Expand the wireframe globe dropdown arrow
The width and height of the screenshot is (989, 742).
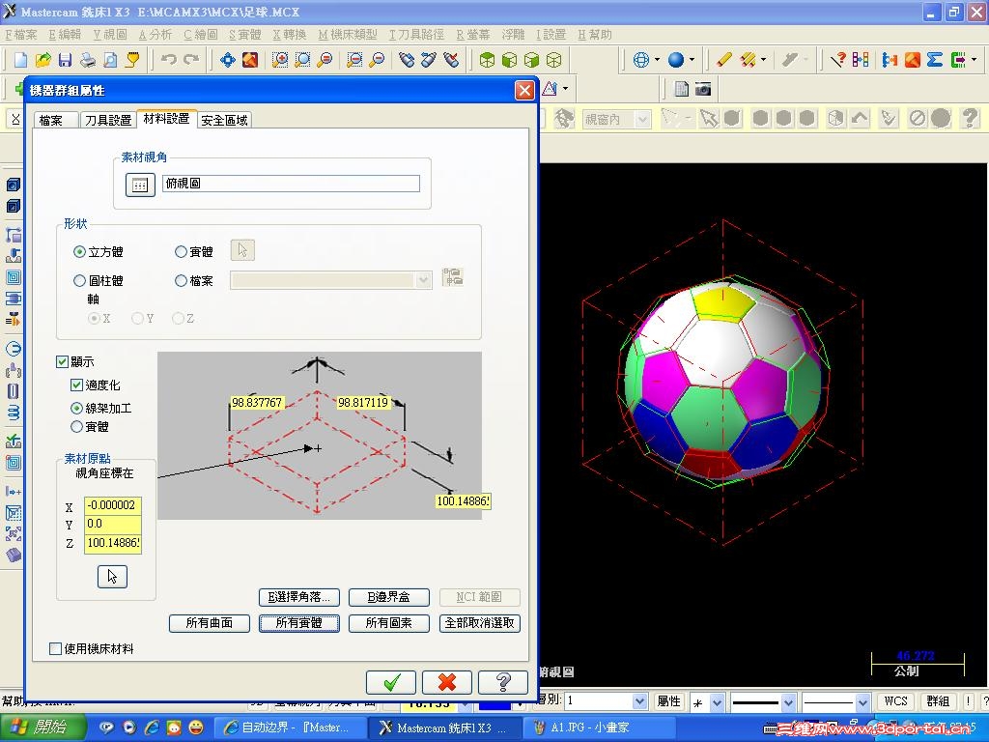657,60
